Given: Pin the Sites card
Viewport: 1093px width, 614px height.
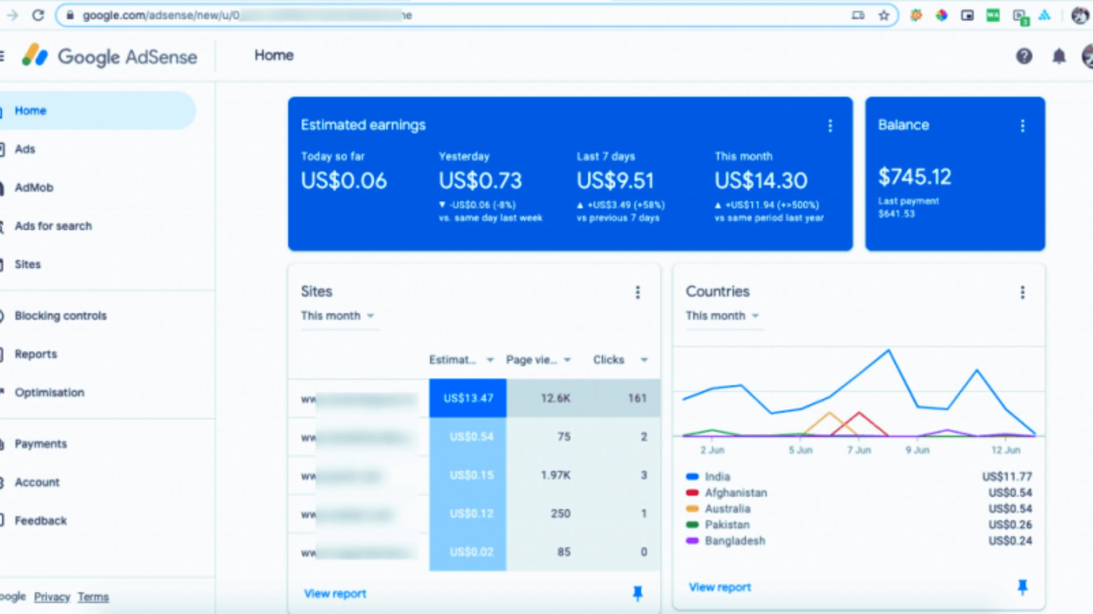Looking at the screenshot, I should click(638, 594).
